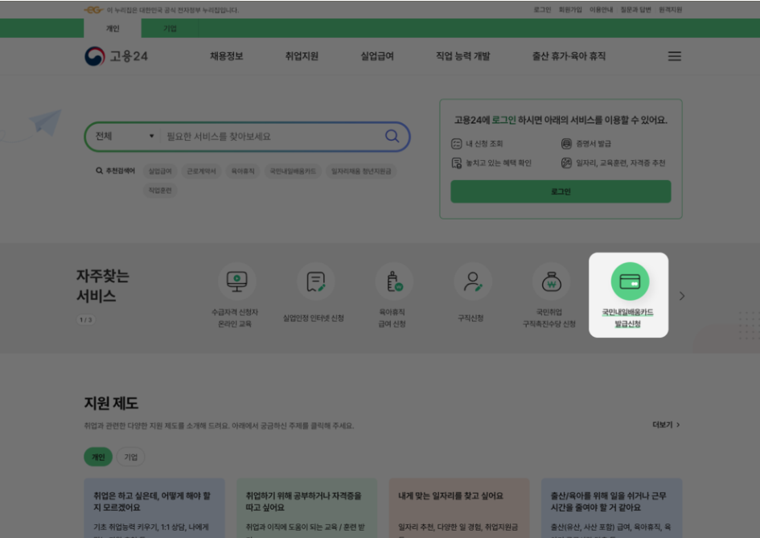Open card 내게 맞는 일자리를 찾고 싶어요
Viewport: 760px width, 538px height.
click(459, 508)
